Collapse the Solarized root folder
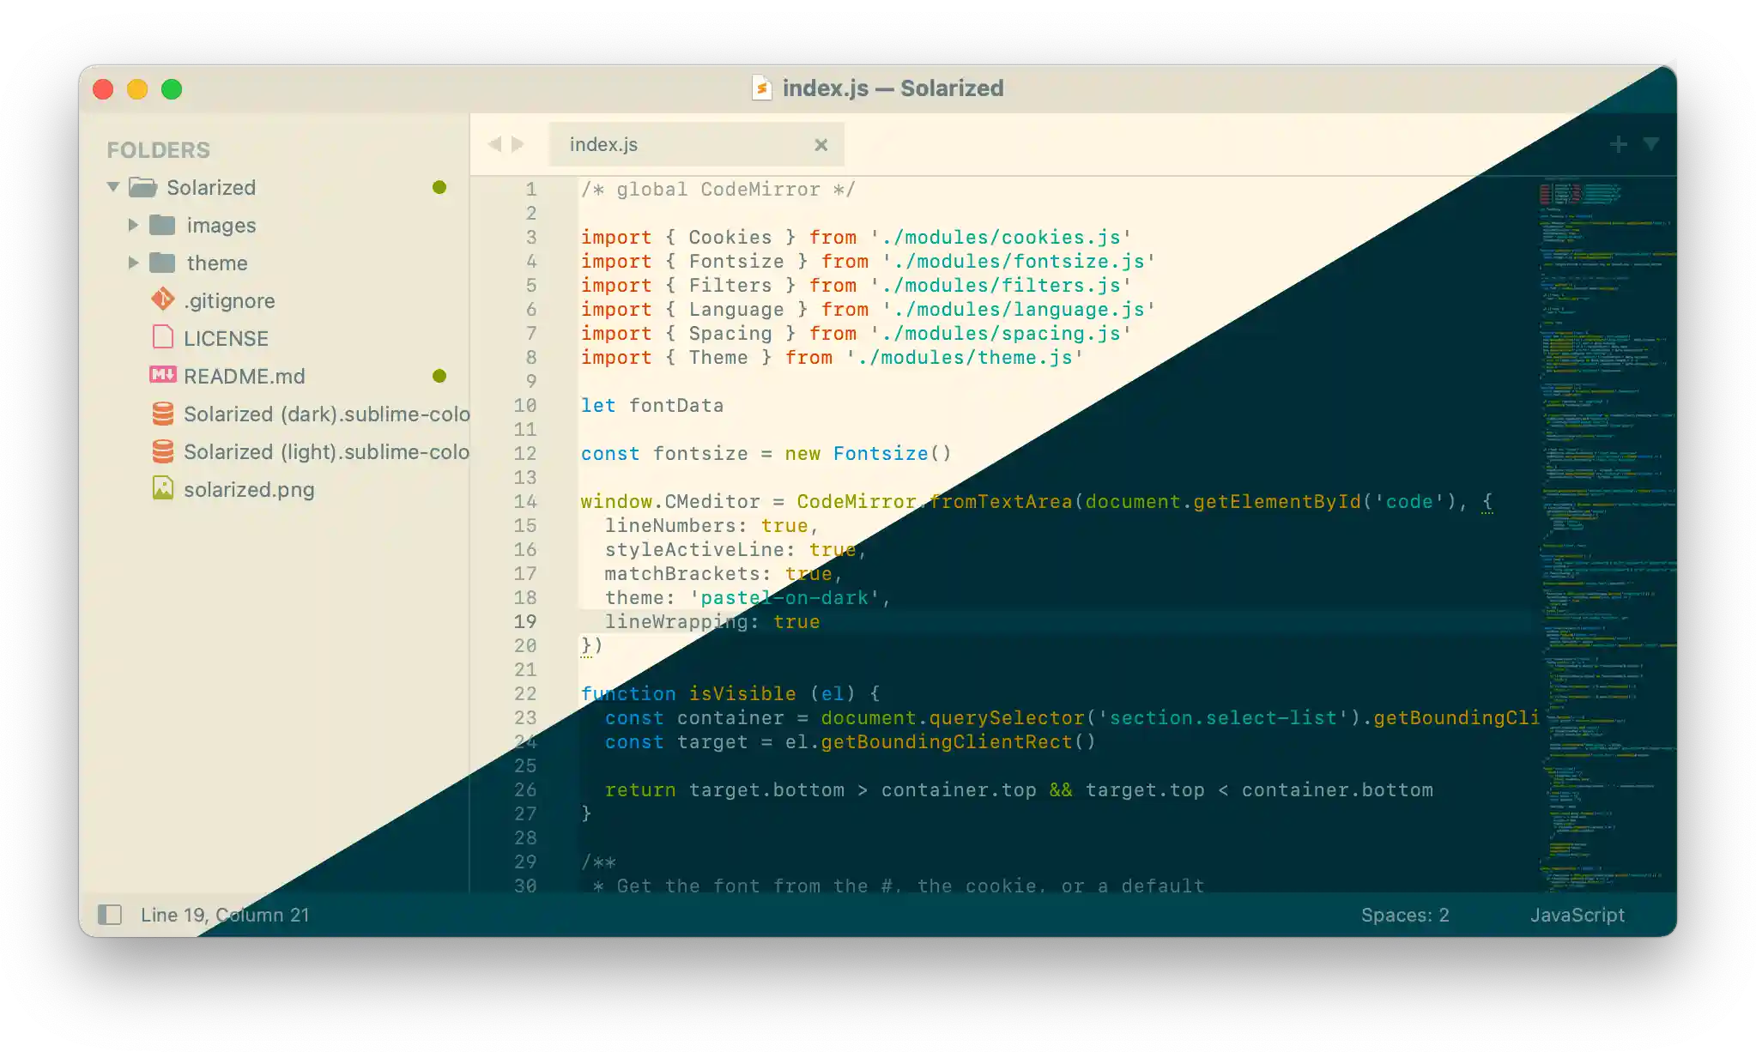Viewport: 1756px width, 1064px height. click(x=113, y=187)
